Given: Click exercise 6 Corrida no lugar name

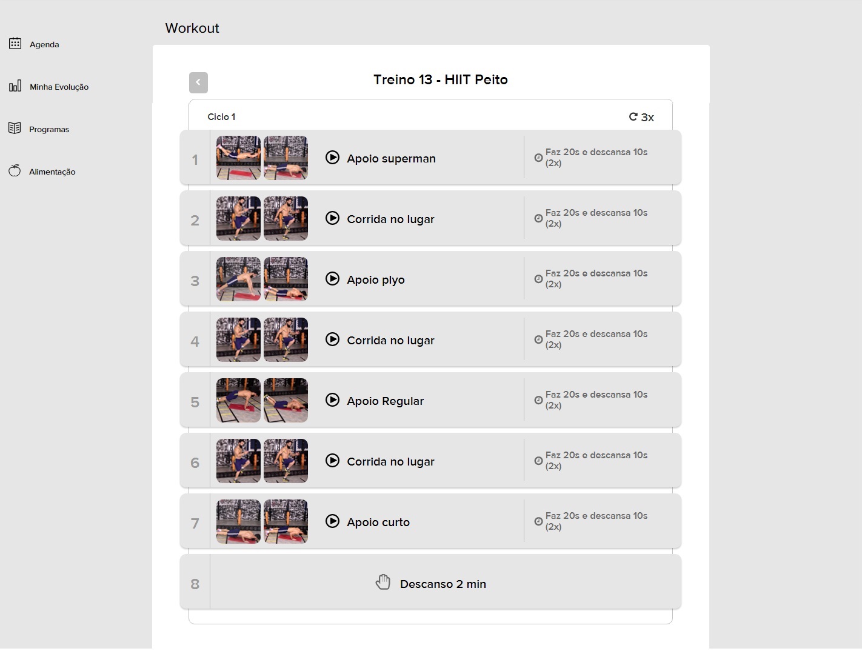Looking at the screenshot, I should coord(390,462).
